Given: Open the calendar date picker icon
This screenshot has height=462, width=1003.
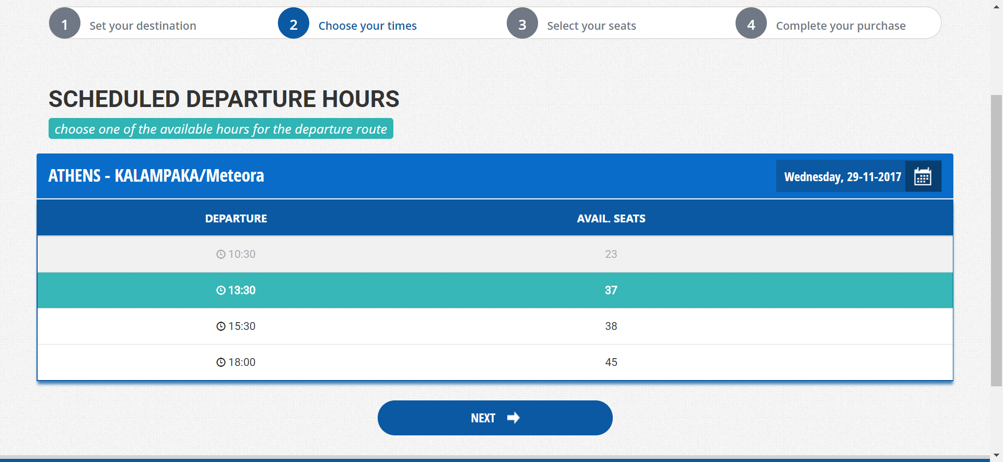Looking at the screenshot, I should (x=923, y=176).
